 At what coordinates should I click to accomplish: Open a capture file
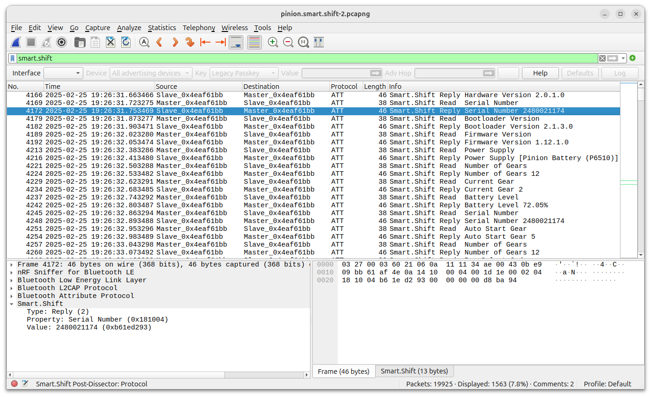click(x=80, y=43)
